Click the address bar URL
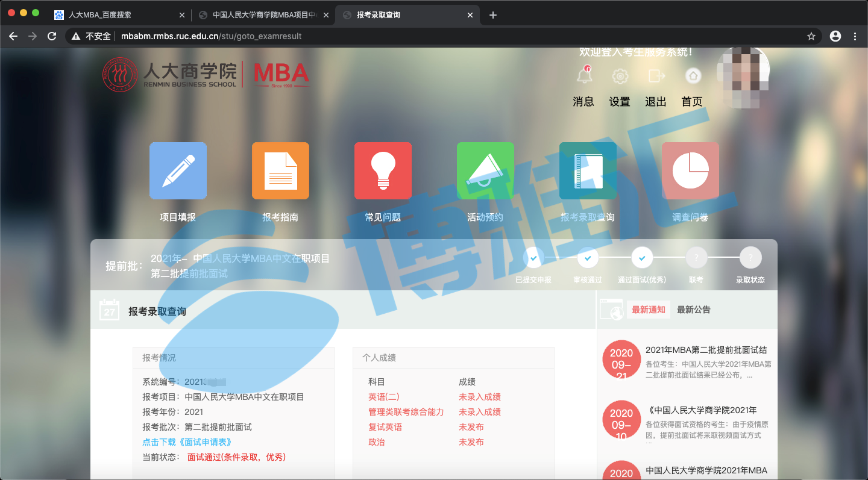The image size is (868, 480). coord(212,36)
